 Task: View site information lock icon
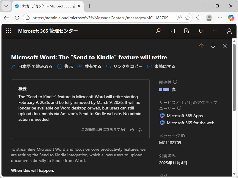pos(28,18)
